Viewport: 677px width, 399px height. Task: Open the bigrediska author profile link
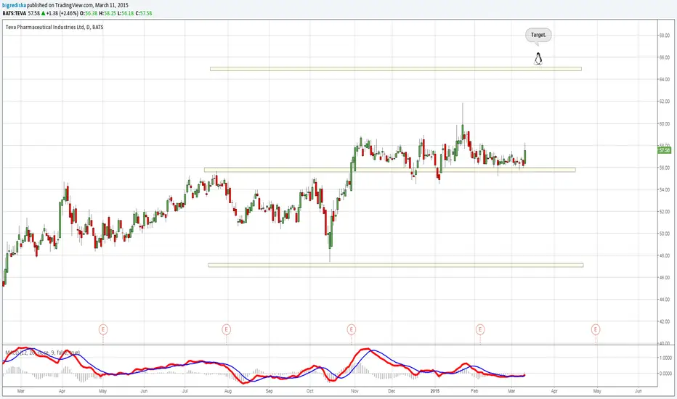[x=15, y=6]
